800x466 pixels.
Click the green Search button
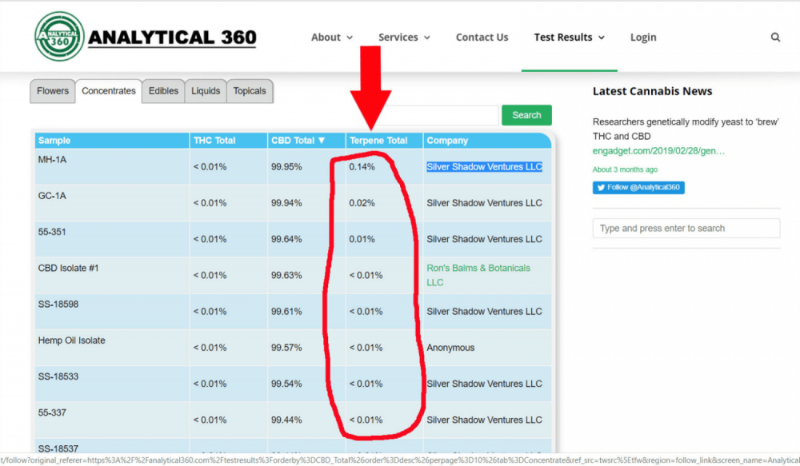pos(526,115)
